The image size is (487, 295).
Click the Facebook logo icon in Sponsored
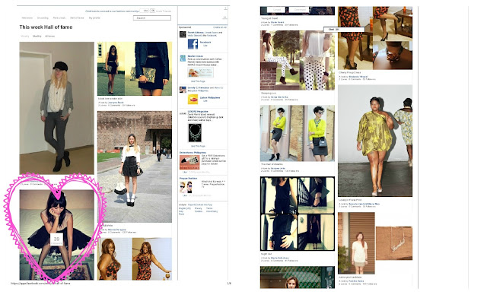(x=193, y=44)
